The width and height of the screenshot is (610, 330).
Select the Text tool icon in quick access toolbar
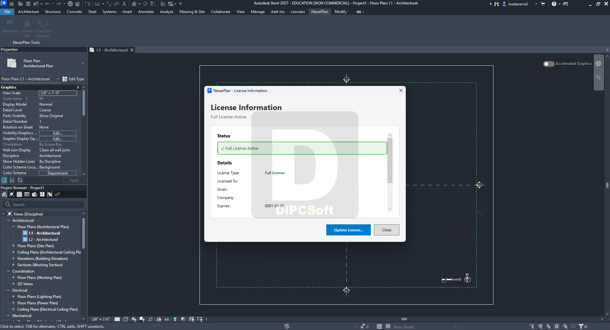124,4
